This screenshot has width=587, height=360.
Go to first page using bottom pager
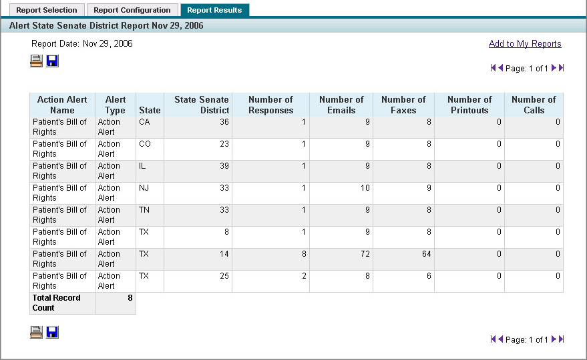pyautogui.click(x=493, y=339)
